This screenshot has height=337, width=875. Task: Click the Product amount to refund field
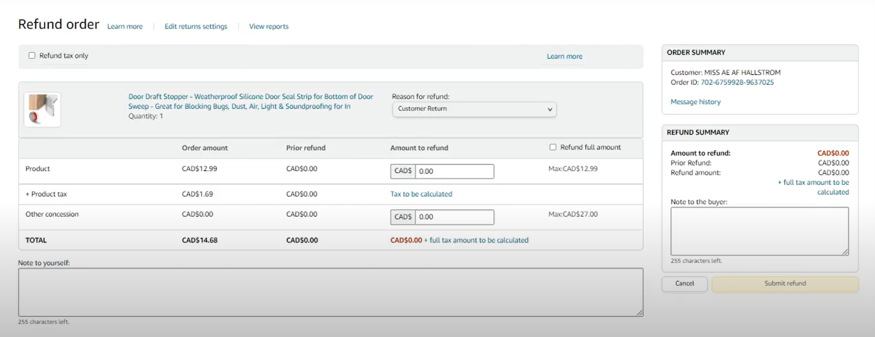point(454,172)
